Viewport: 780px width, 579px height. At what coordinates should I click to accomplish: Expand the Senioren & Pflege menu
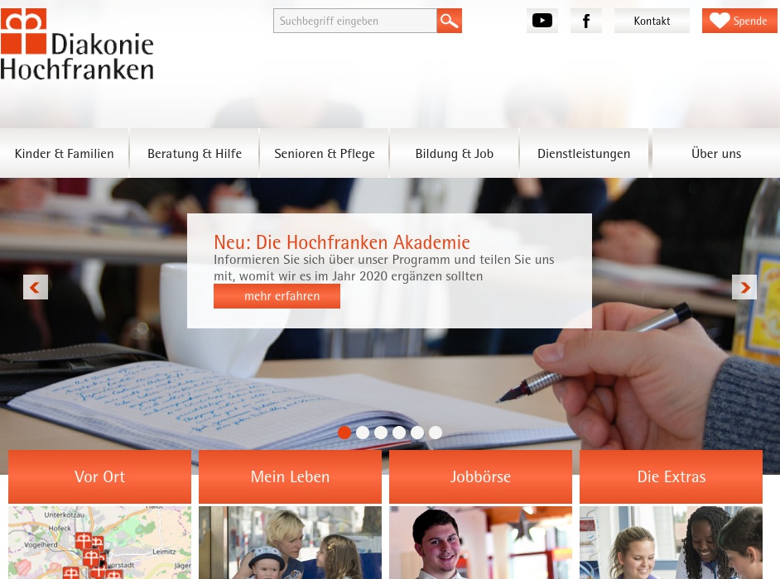[325, 154]
